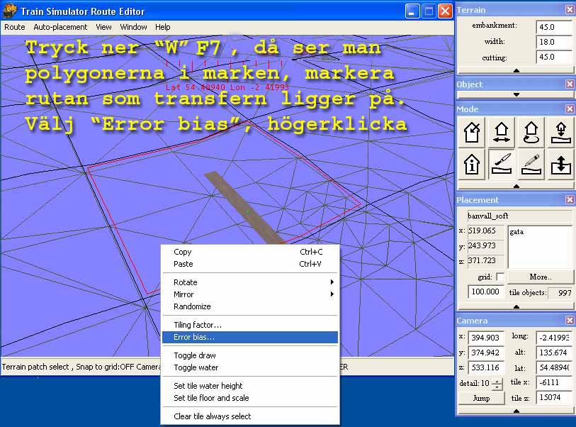576x427 pixels.
Task: Close the Placement panel
Action: 570,200
